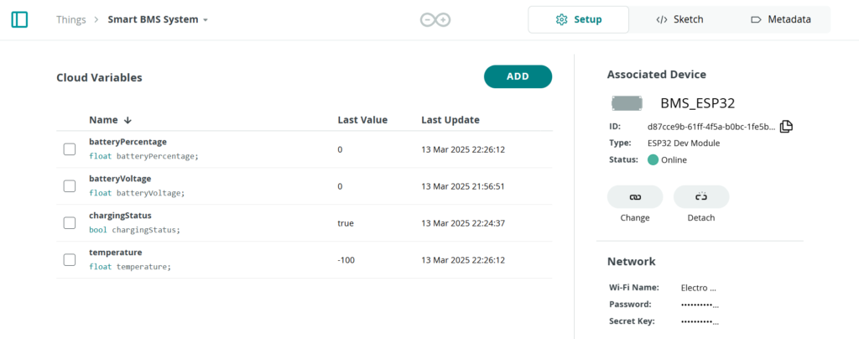Viewport: 859px width, 339px height.
Task: Click the Cloud Variables heading
Action: [x=99, y=78]
